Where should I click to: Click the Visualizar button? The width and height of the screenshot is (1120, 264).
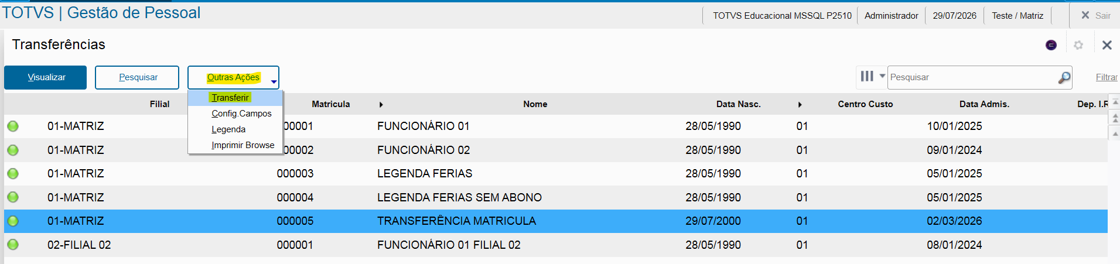pyautogui.click(x=46, y=77)
